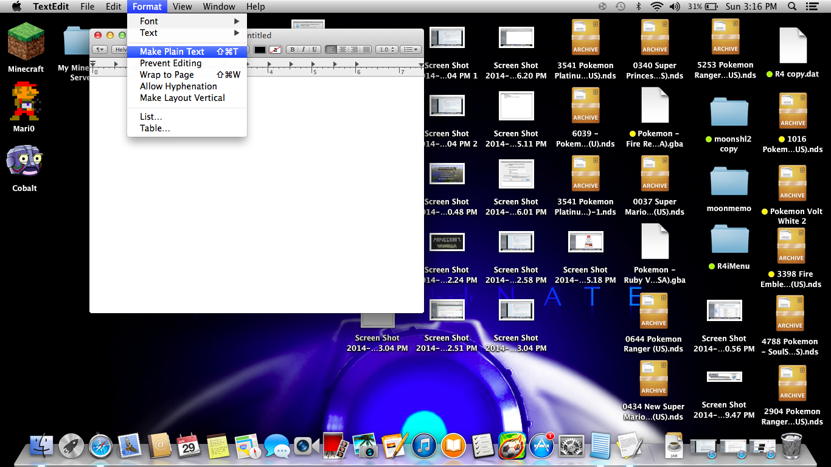
Task: Toggle Prevent Editing in Format menu
Action: tap(187, 63)
